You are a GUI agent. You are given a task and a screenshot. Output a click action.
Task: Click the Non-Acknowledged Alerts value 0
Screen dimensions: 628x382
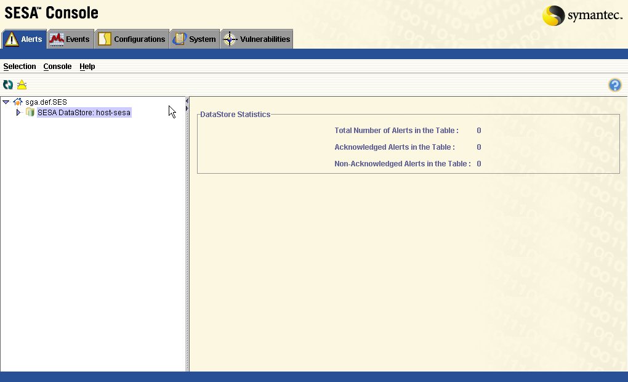pyautogui.click(x=479, y=164)
